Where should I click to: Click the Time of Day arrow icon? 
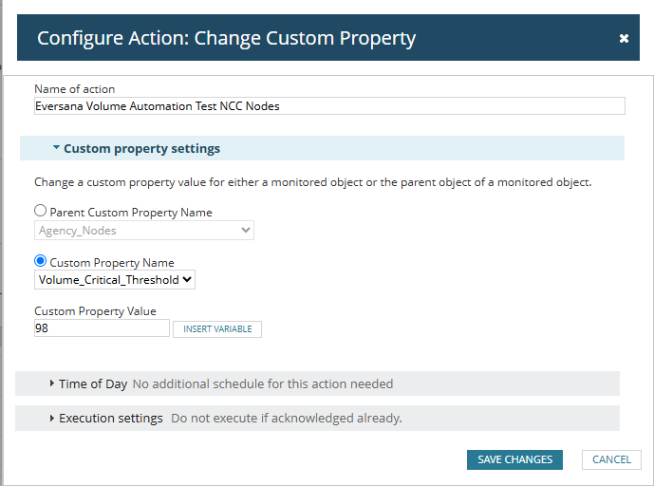click(x=51, y=384)
